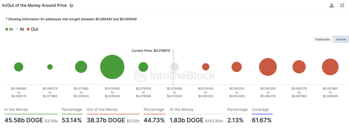The image size is (349, 132).
Task: Click the small red bubble at $0.079240
Action: [x=206, y=67]
